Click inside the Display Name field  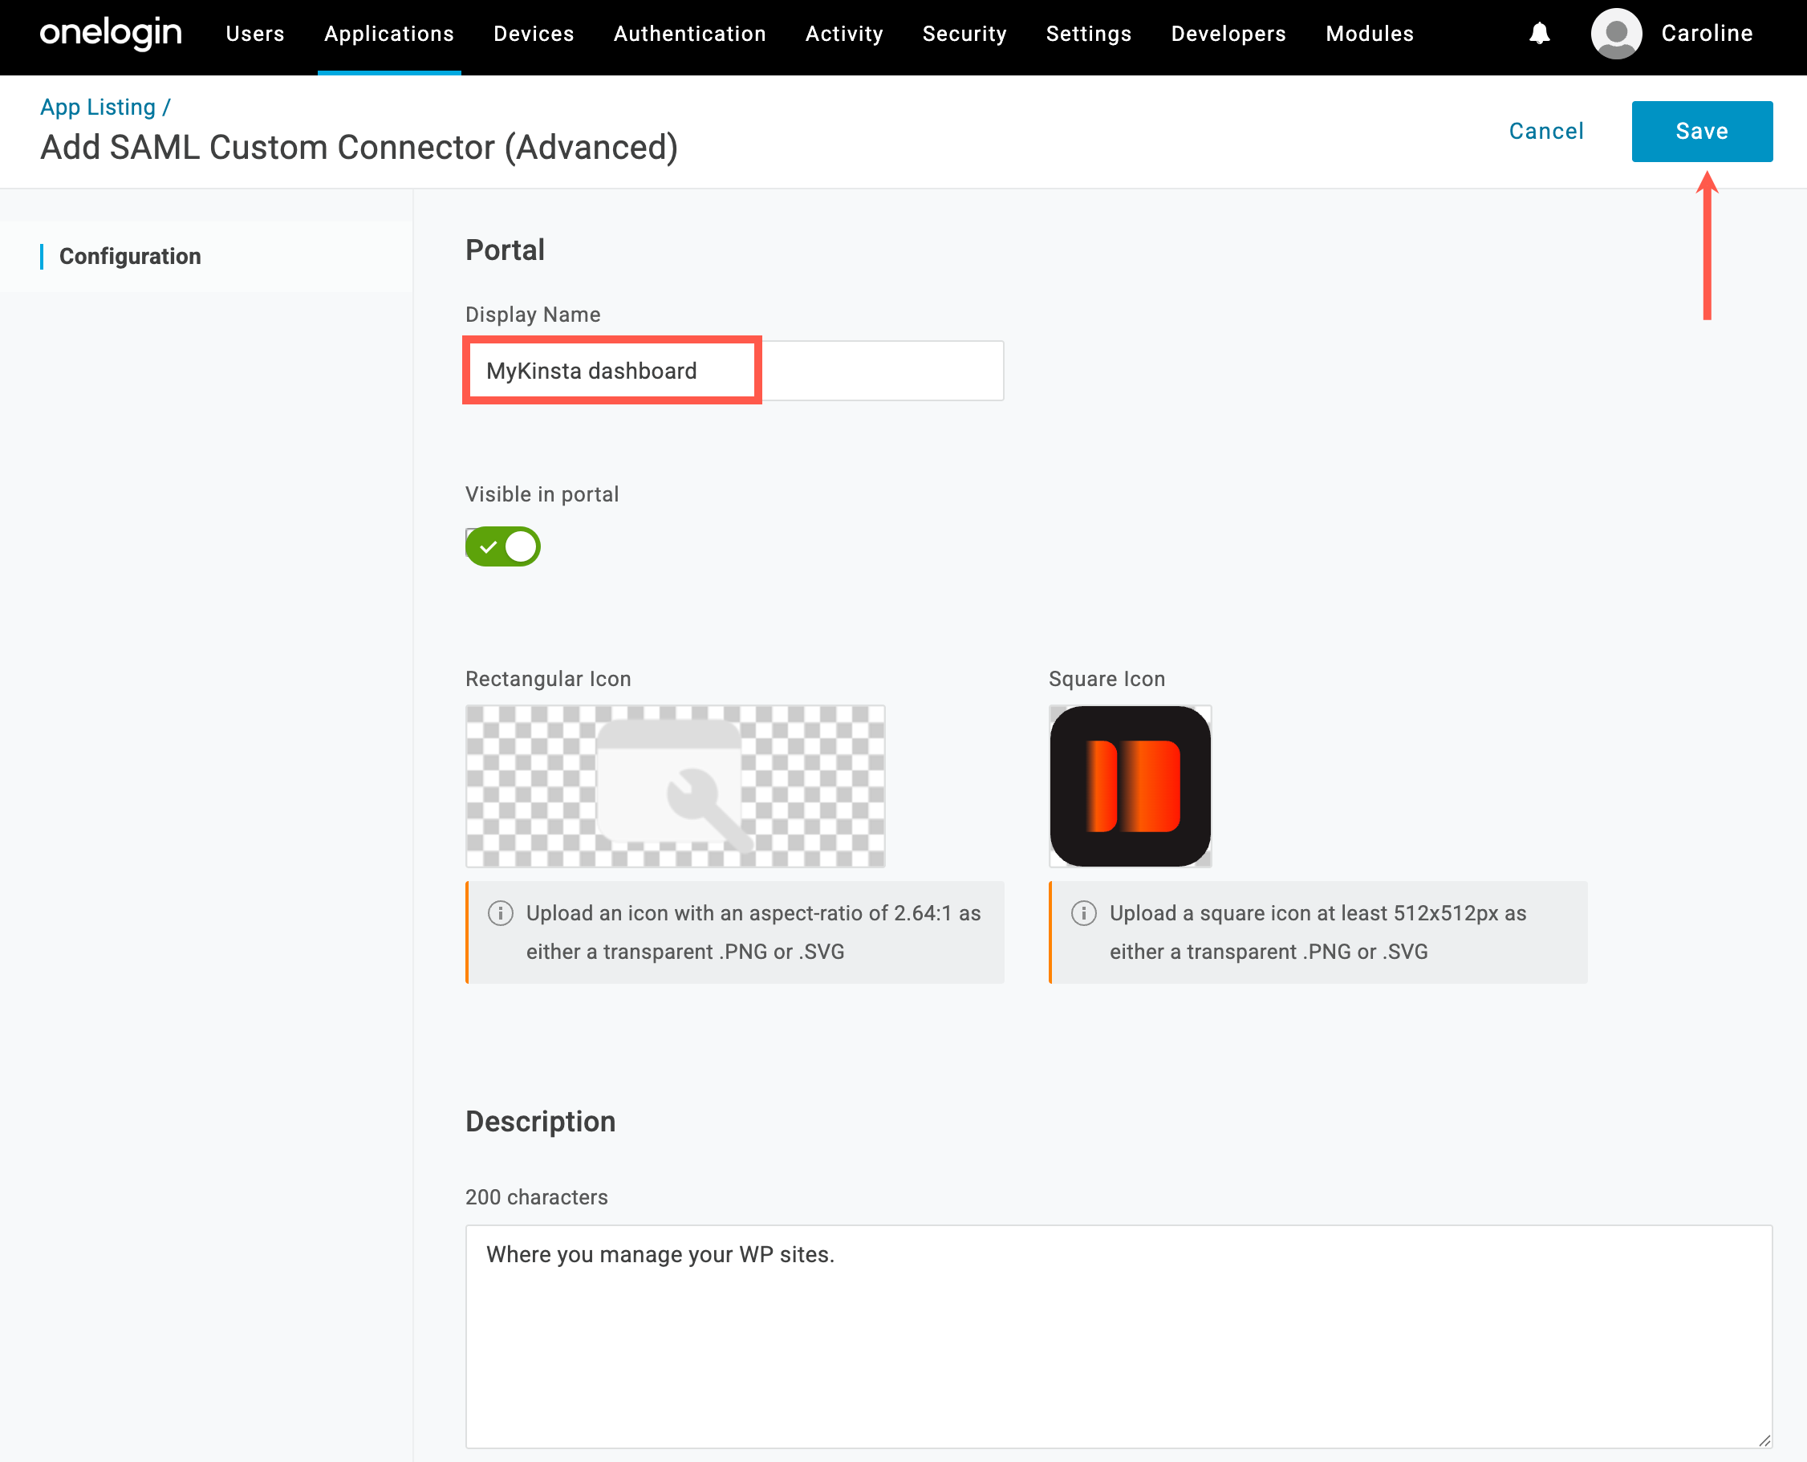(733, 371)
